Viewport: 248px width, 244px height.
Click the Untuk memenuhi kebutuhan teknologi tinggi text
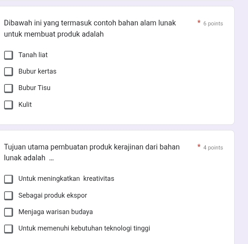(84, 228)
